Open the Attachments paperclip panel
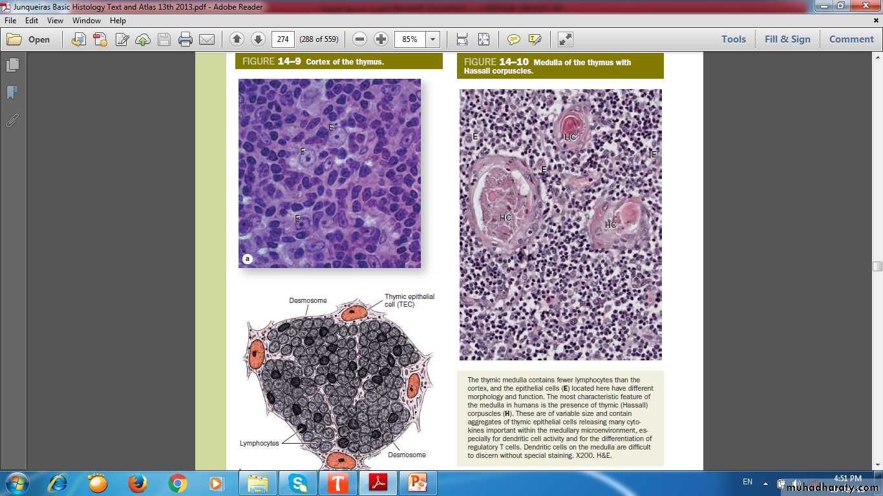Image resolution: width=883 pixels, height=496 pixels. [12, 121]
